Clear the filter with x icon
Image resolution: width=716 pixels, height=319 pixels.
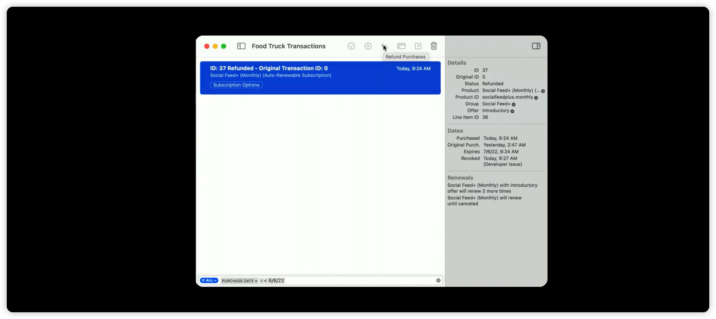[438, 280]
